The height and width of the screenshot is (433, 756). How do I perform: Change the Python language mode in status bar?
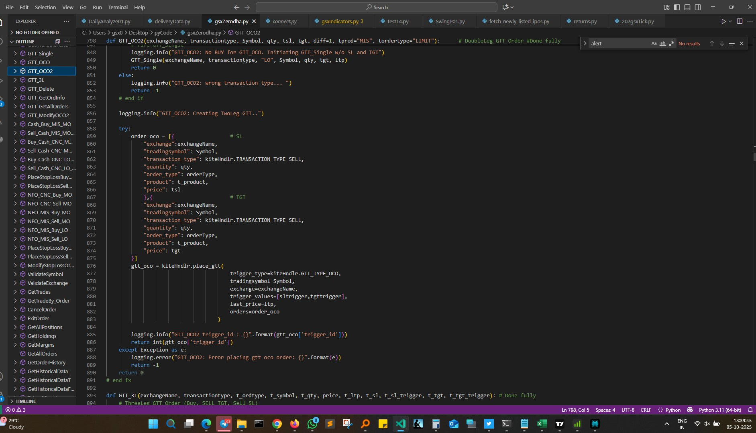[x=673, y=410]
